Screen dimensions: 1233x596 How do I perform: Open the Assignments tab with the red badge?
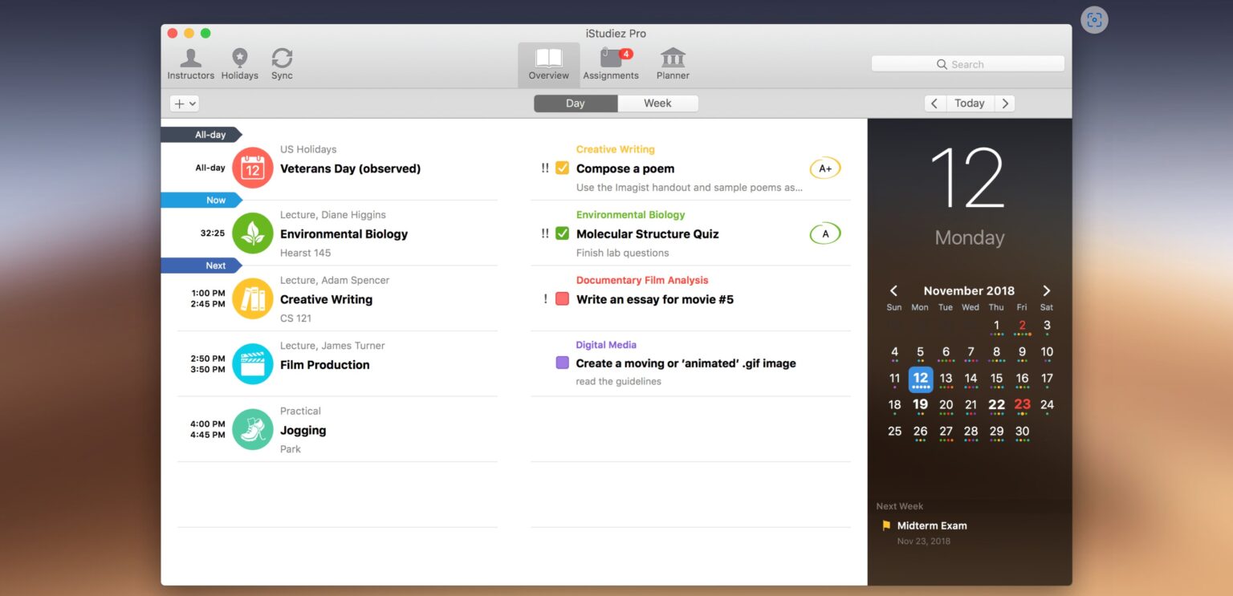(611, 63)
